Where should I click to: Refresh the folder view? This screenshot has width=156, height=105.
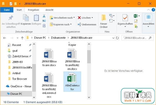pos(117,38)
